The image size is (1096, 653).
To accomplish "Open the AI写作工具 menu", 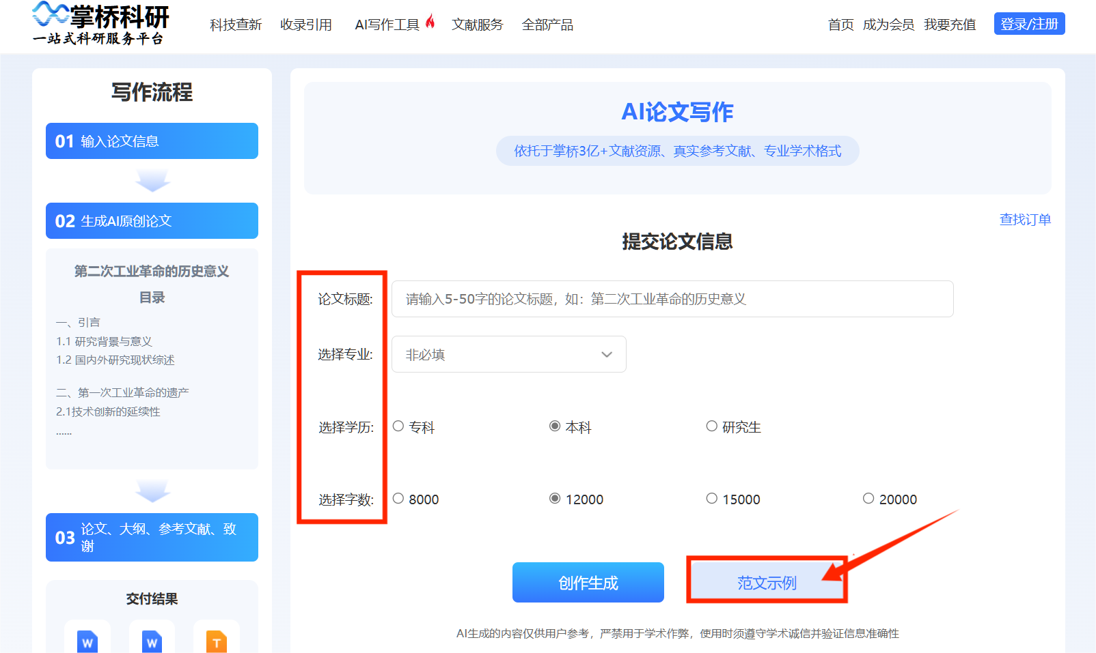I will coord(387,25).
